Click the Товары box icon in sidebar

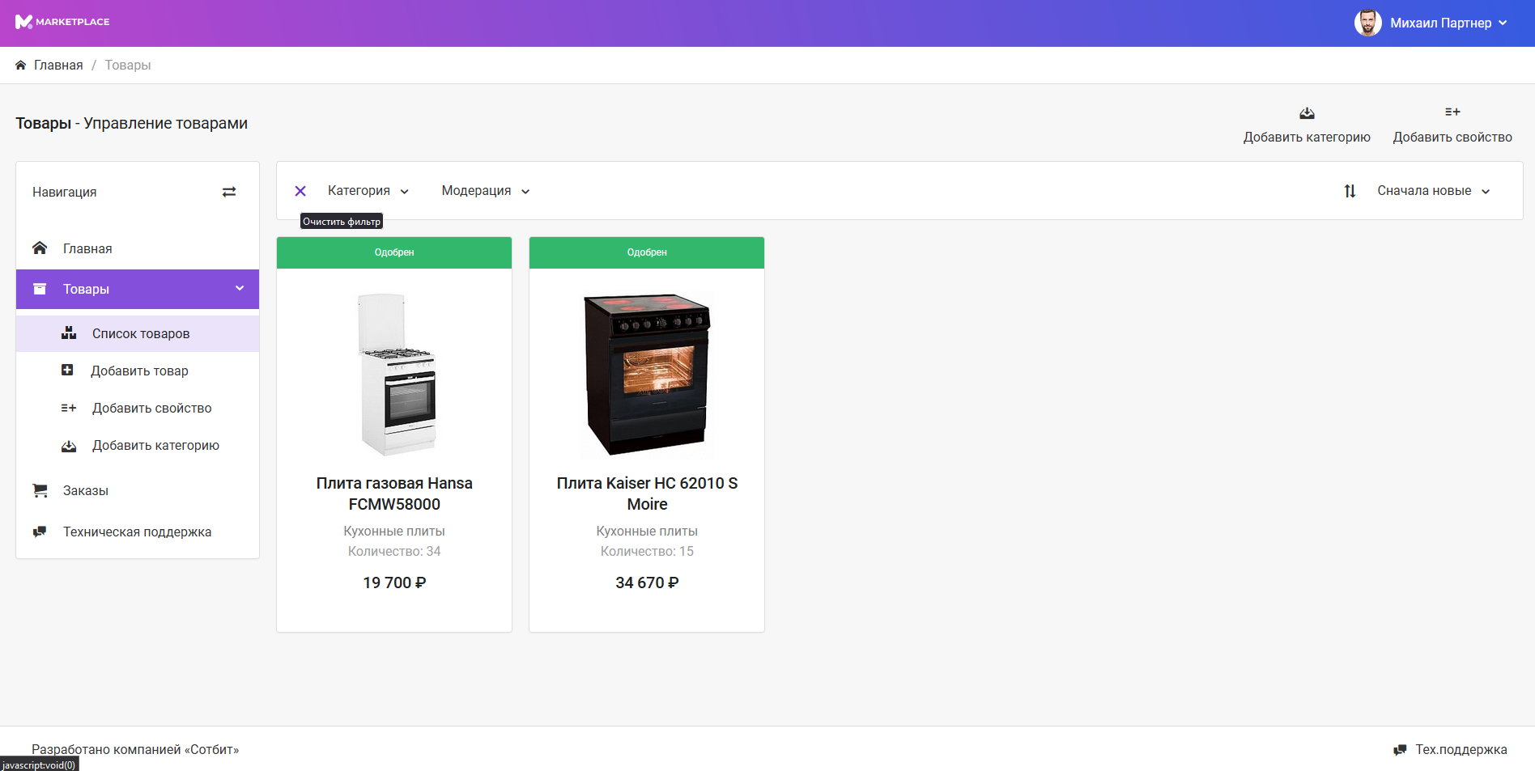coord(40,289)
